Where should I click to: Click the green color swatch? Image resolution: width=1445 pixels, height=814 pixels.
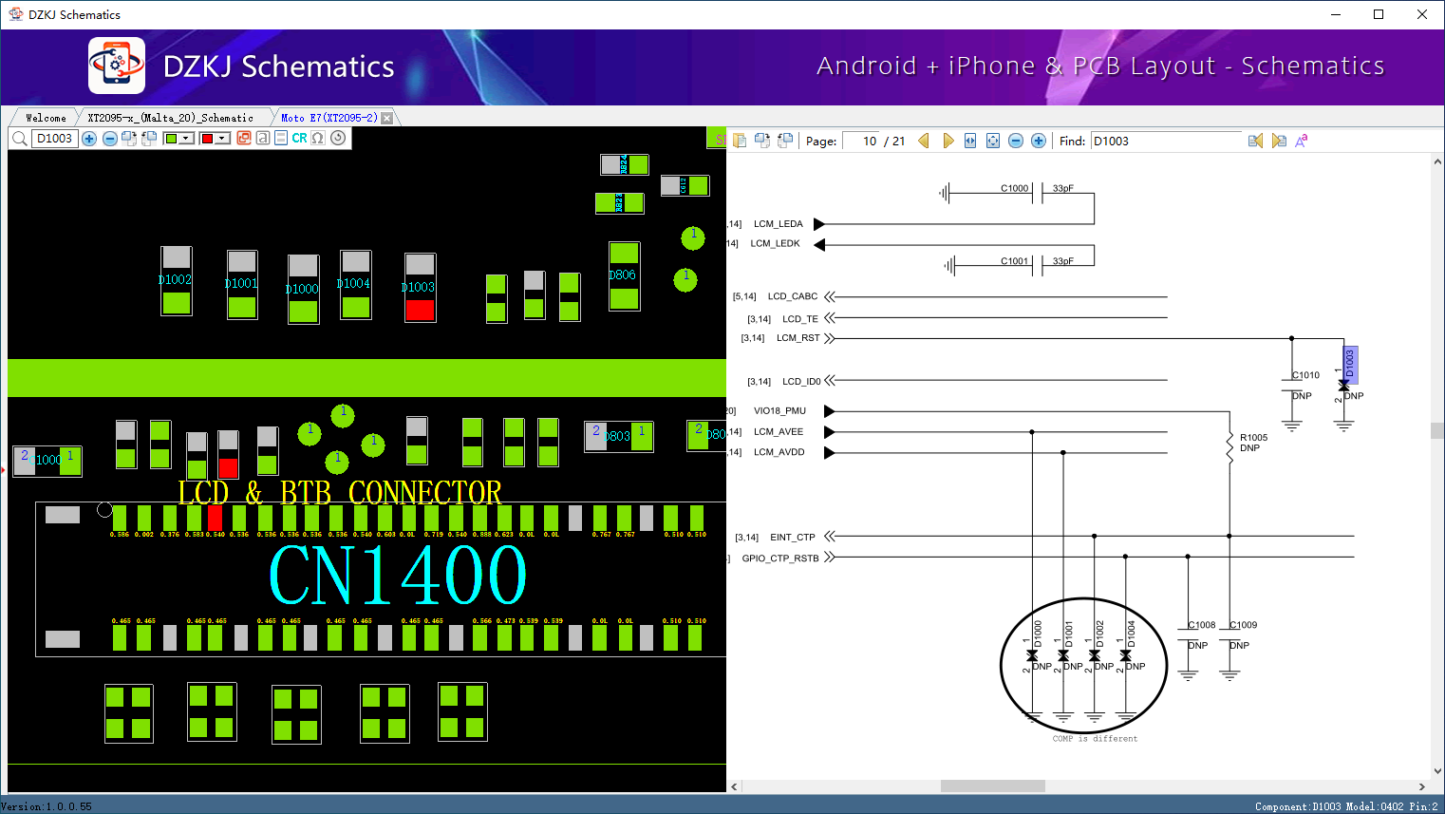(171, 139)
